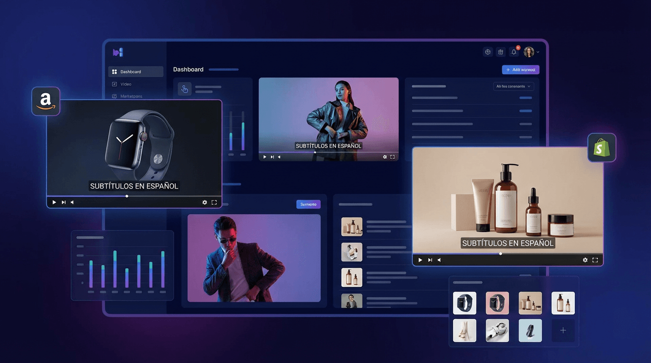Image resolution: width=651 pixels, height=363 pixels.
Task: Click the skincare video progress bar handle
Action: (x=501, y=253)
